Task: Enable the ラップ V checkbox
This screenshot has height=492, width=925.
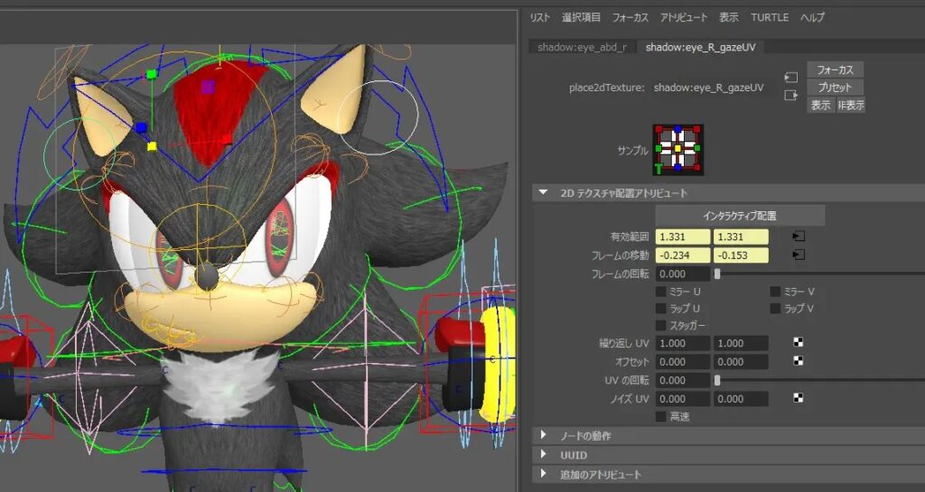Action: [775, 309]
